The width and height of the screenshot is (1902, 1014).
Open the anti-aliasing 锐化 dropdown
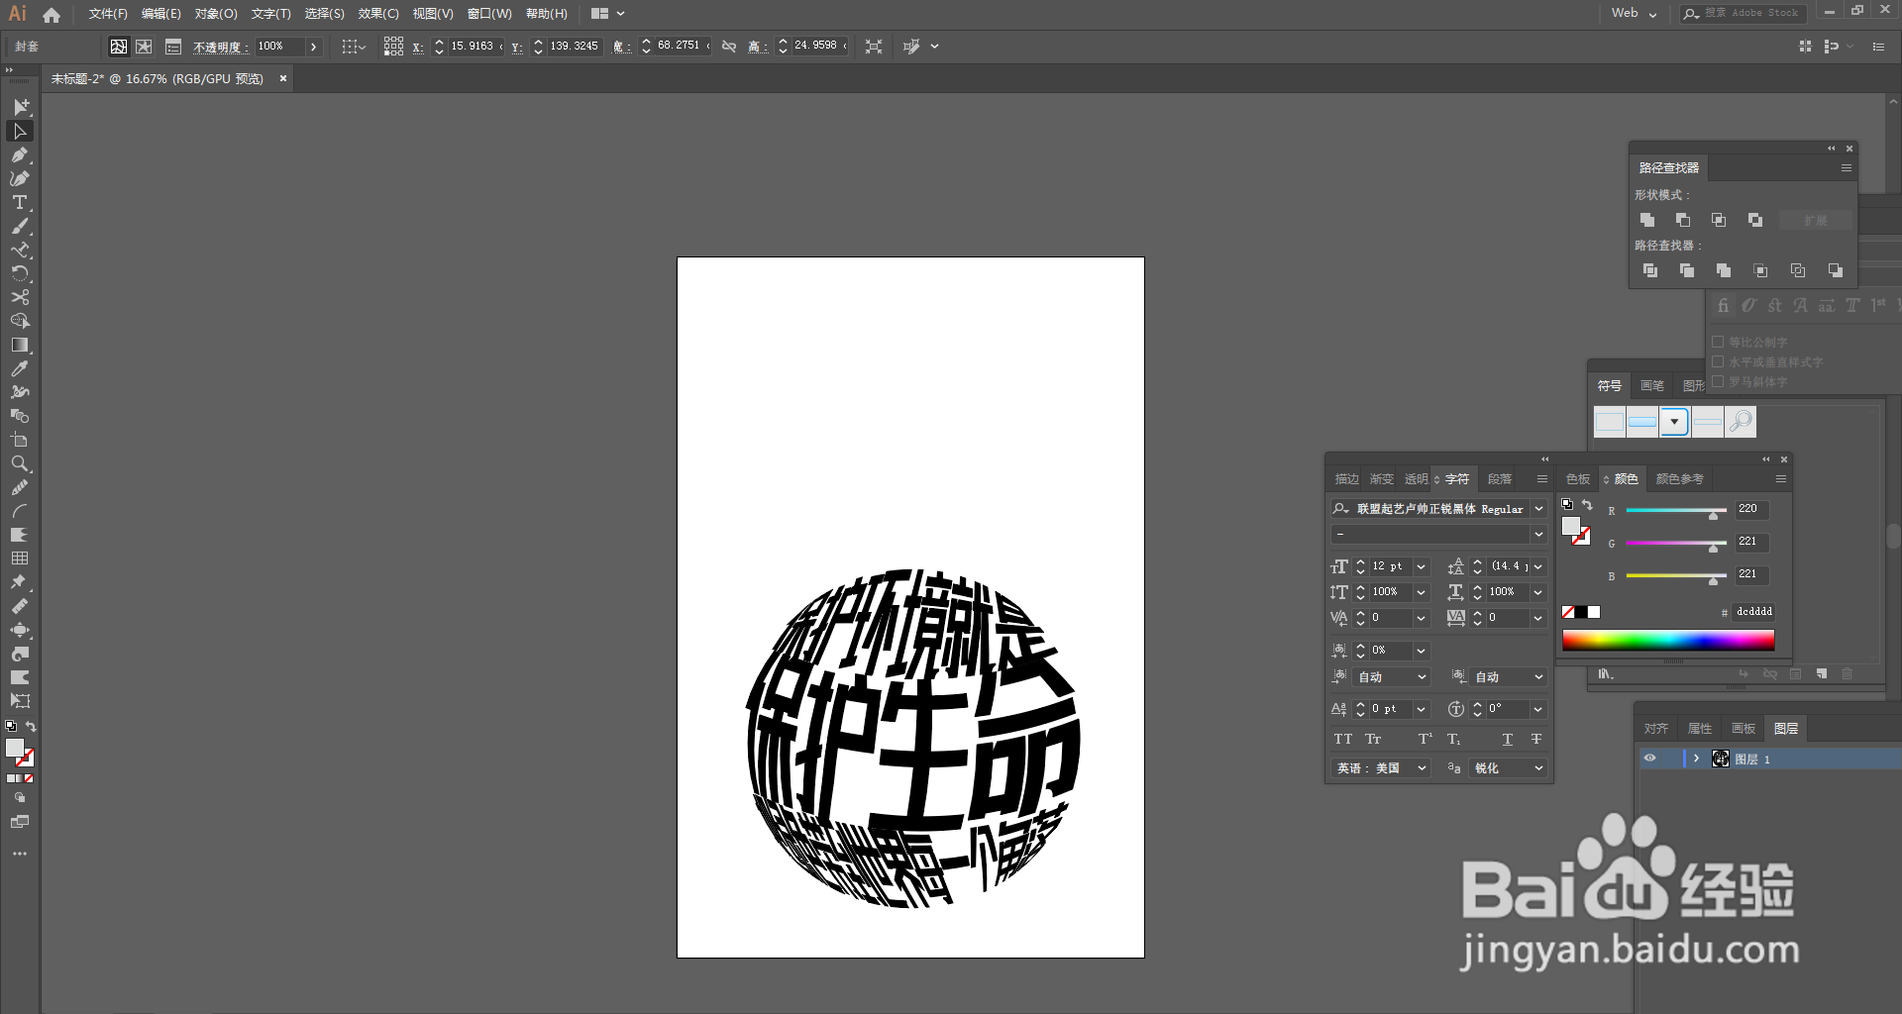tap(1509, 768)
